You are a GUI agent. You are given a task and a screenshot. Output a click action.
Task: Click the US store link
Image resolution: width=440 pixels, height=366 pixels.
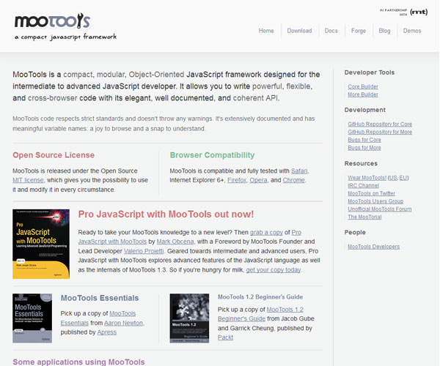click(393, 178)
